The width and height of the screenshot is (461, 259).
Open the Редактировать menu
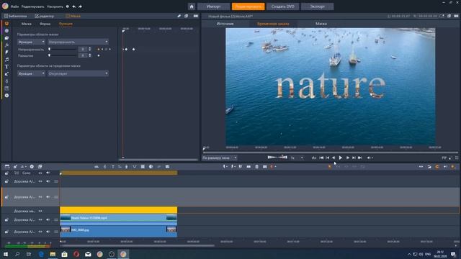pos(32,6)
